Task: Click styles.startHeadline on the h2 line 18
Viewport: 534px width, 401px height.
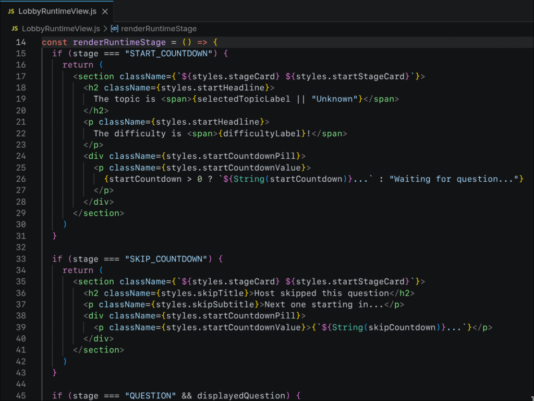Action: point(213,88)
